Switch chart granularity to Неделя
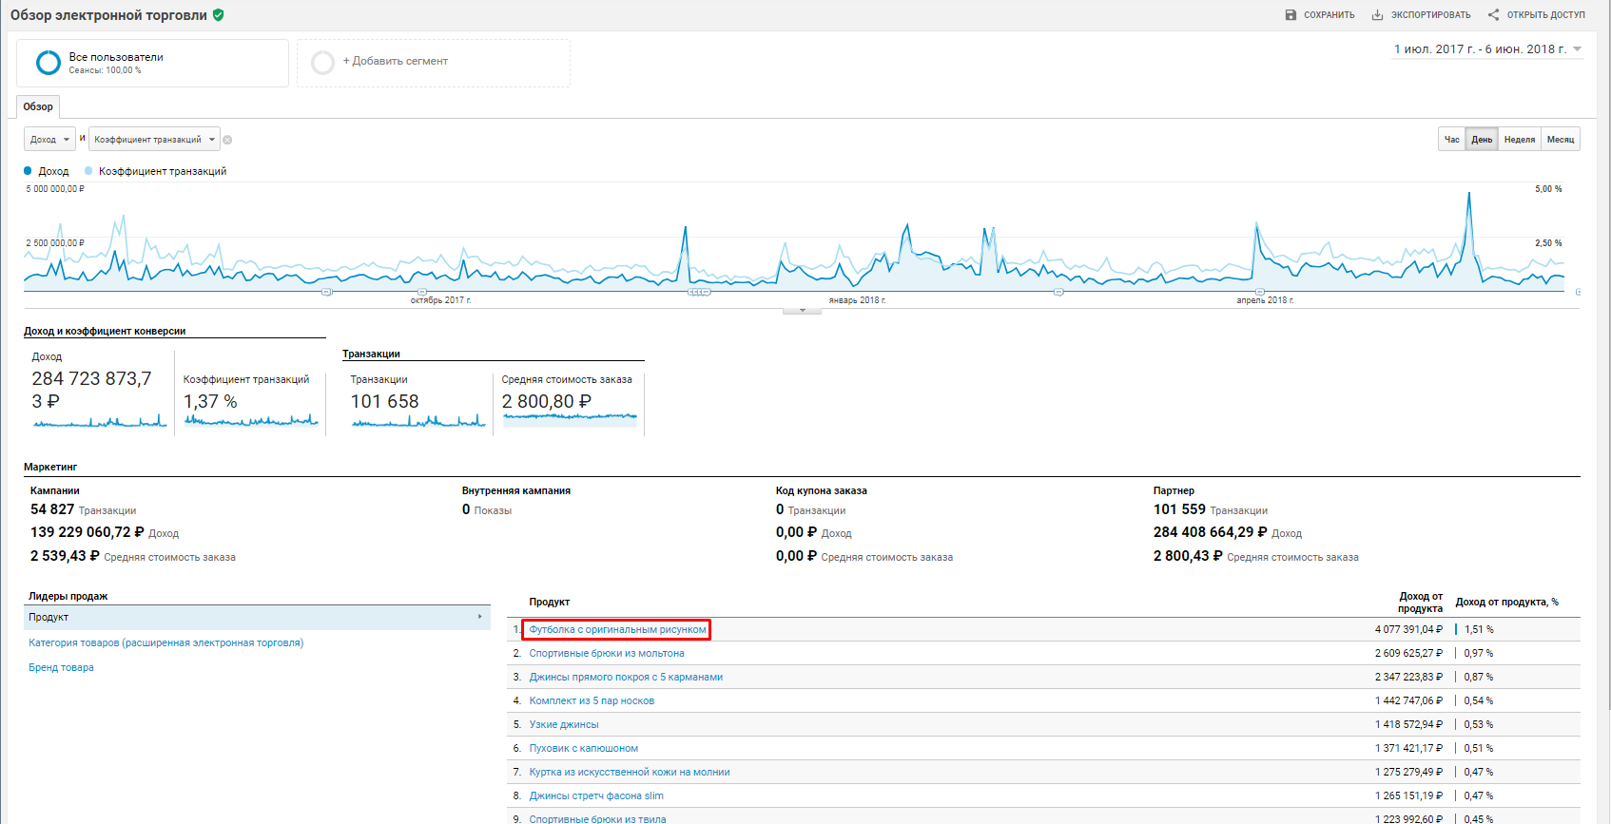This screenshot has height=824, width=1611. point(1519,140)
